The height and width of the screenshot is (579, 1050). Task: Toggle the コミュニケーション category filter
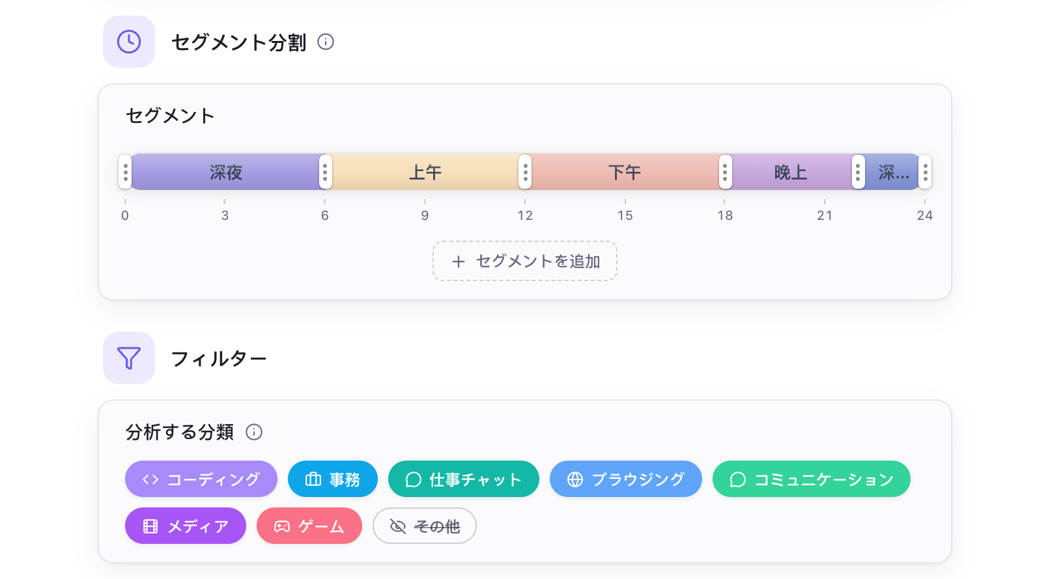click(812, 479)
